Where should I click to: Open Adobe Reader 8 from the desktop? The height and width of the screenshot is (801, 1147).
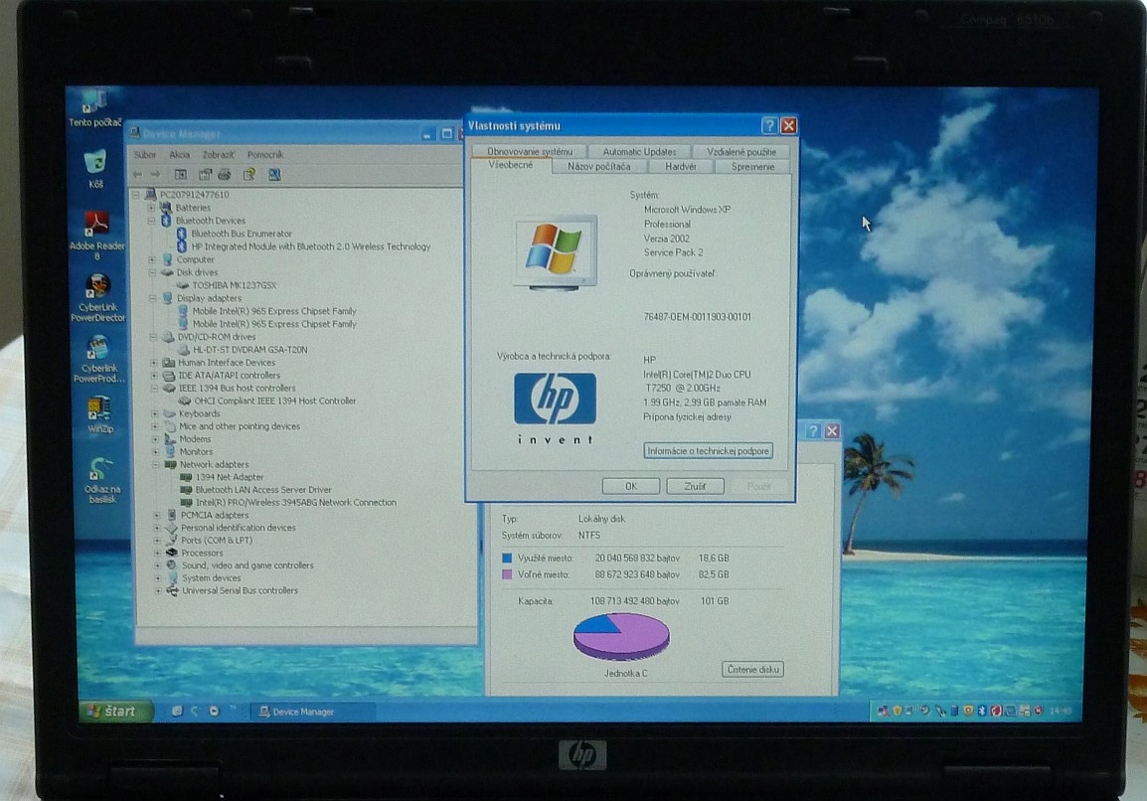pos(97,221)
